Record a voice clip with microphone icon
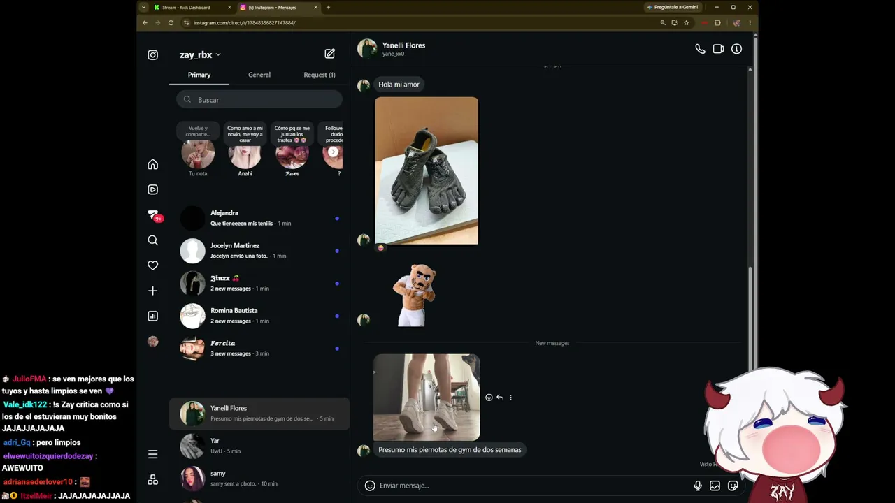The width and height of the screenshot is (895, 503). point(697,486)
